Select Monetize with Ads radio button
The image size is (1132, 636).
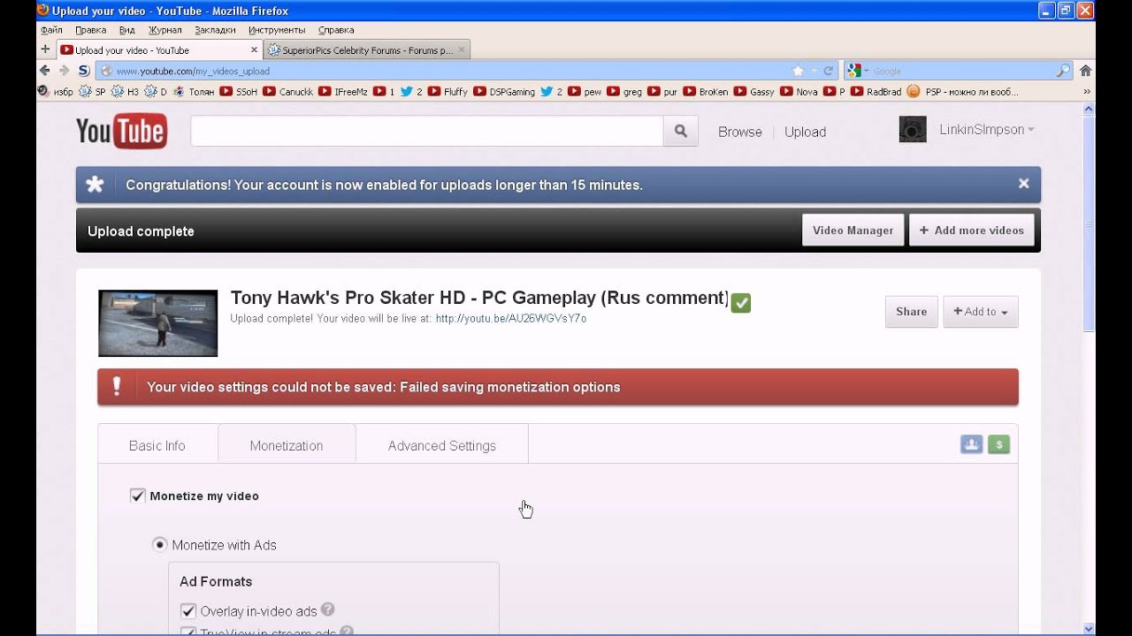point(160,545)
